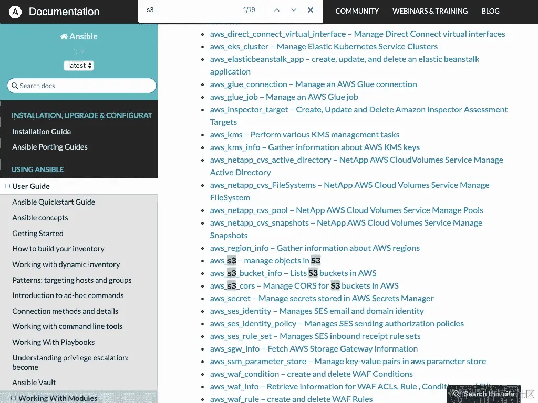Click magnifier icon in Search this site
Screen dimensions: 538x403
[x=457, y=394]
